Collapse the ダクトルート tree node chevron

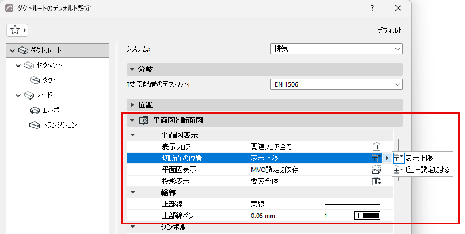click(12, 50)
